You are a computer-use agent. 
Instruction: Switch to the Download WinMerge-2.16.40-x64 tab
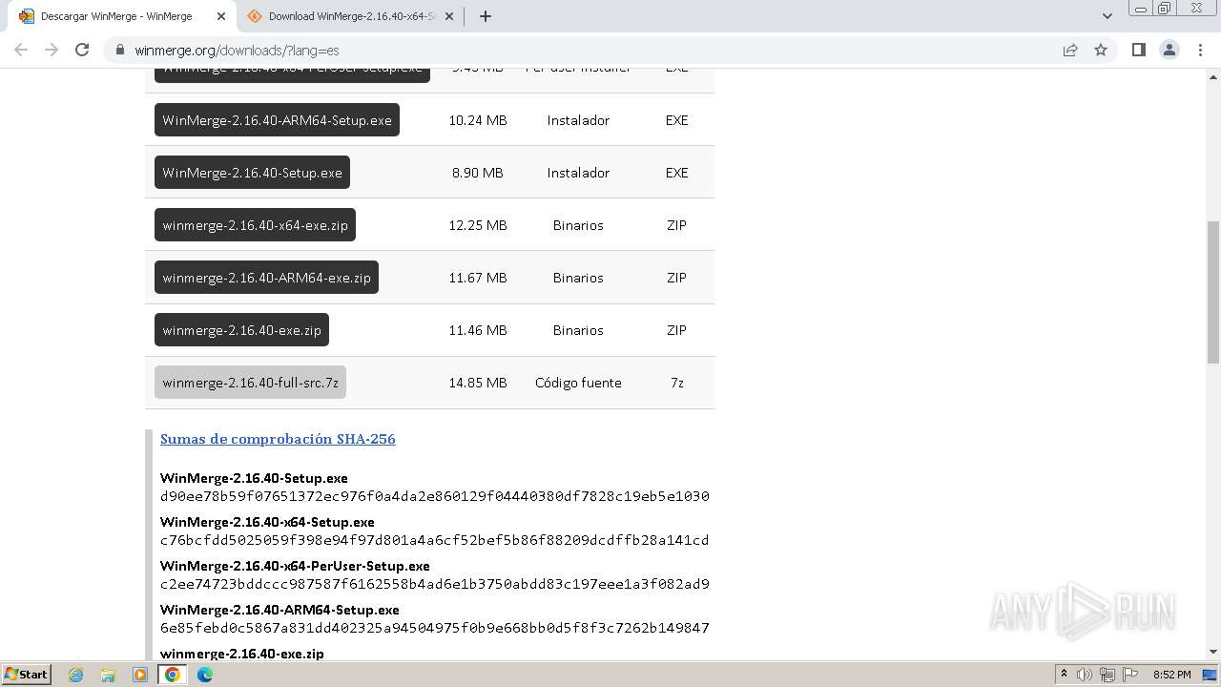pyautogui.click(x=351, y=16)
